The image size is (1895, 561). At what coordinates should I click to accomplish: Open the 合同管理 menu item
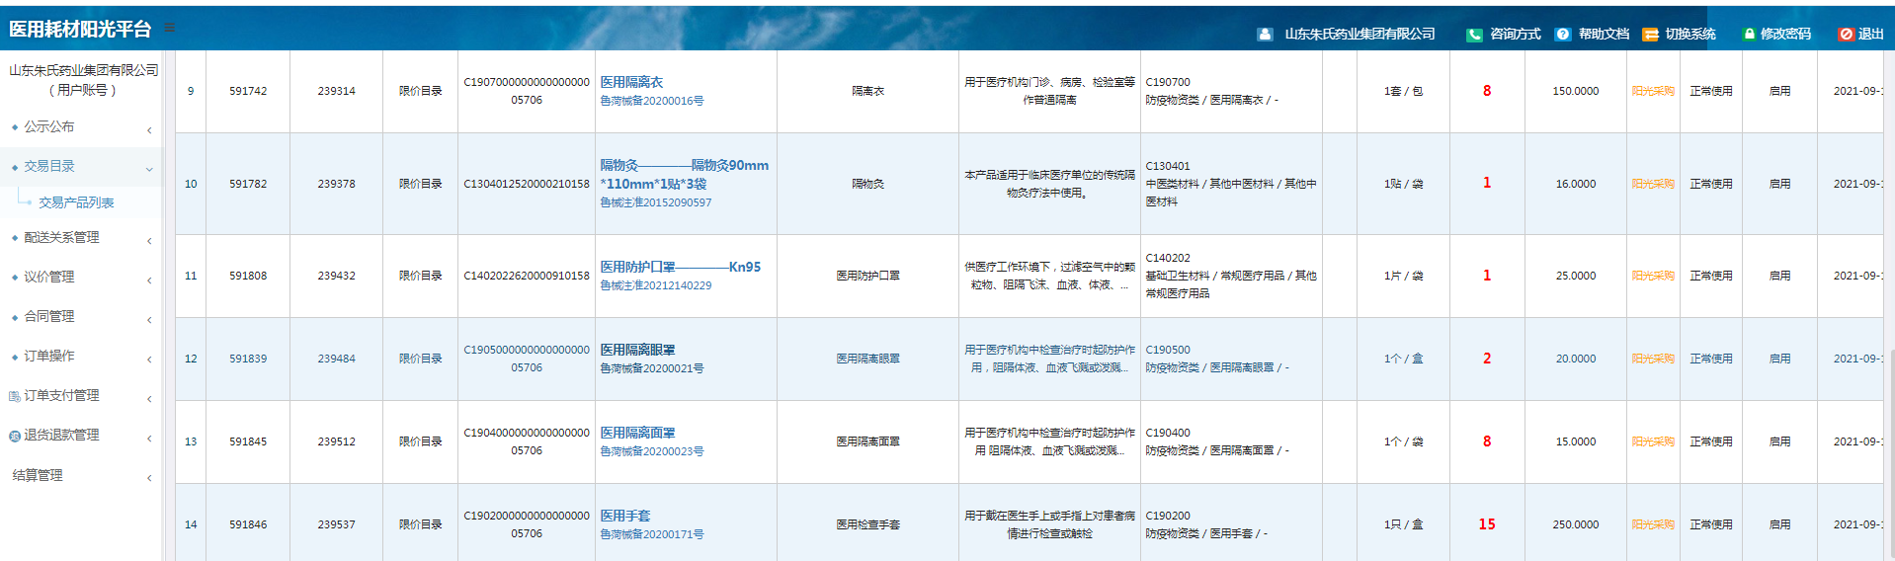49,317
